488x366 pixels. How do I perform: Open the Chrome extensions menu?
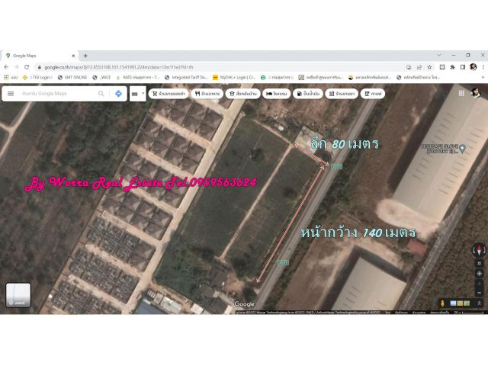point(451,67)
